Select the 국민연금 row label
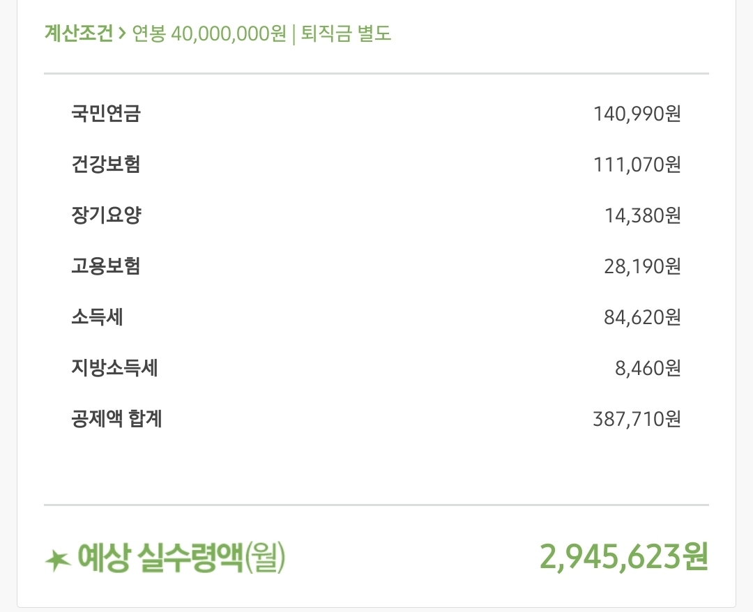 pos(106,114)
